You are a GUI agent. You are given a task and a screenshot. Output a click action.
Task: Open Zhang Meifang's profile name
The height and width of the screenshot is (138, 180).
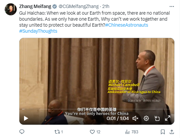[35, 6]
